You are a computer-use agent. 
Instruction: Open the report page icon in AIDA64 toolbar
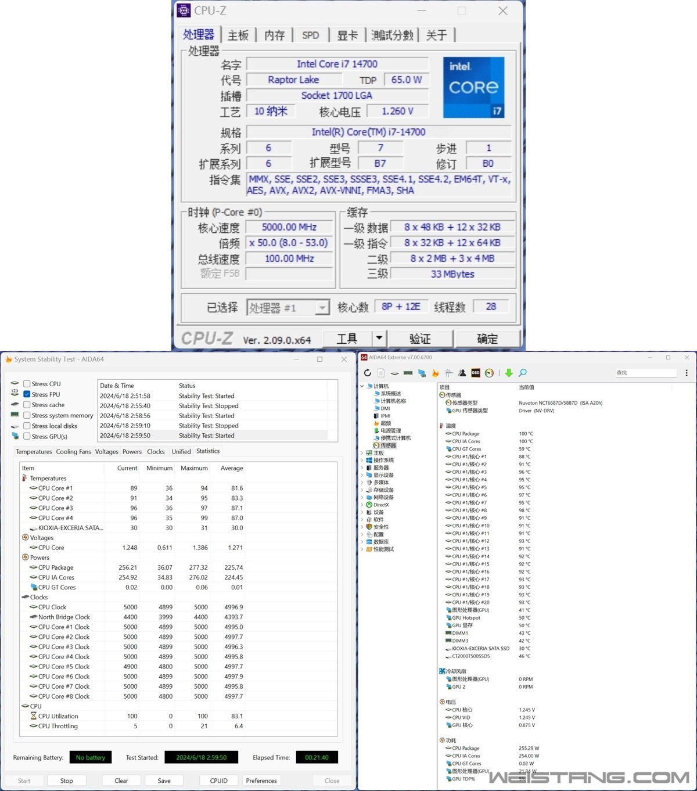(x=381, y=373)
